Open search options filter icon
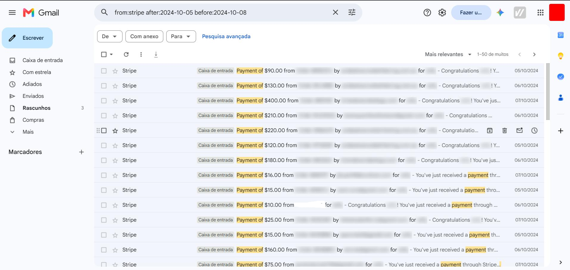 (352, 12)
